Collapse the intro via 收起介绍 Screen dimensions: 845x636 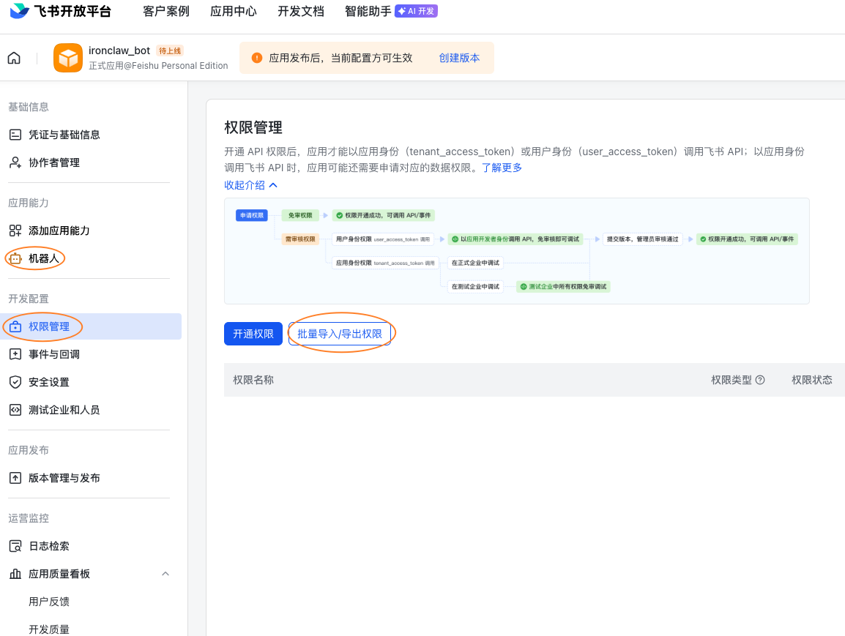[250, 185]
